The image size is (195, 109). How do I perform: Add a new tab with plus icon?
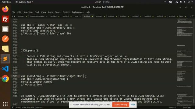point(190,16)
